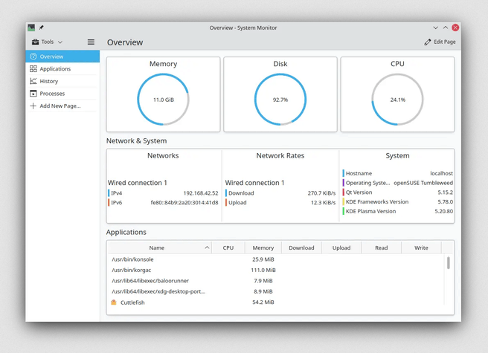
Task: Click the Edit Page button text
Action: click(x=445, y=42)
